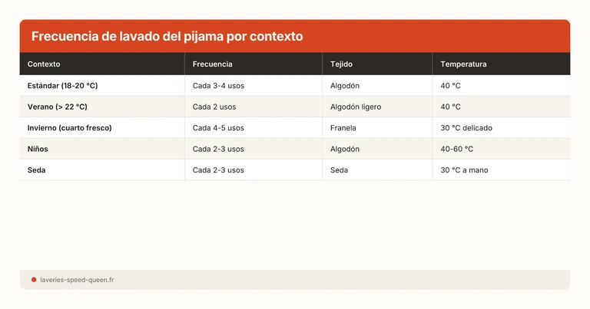The width and height of the screenshot is (590, 309).
Task: Select the Invierno (cuarto fresco) row label
Action: (x=70, y=128)
